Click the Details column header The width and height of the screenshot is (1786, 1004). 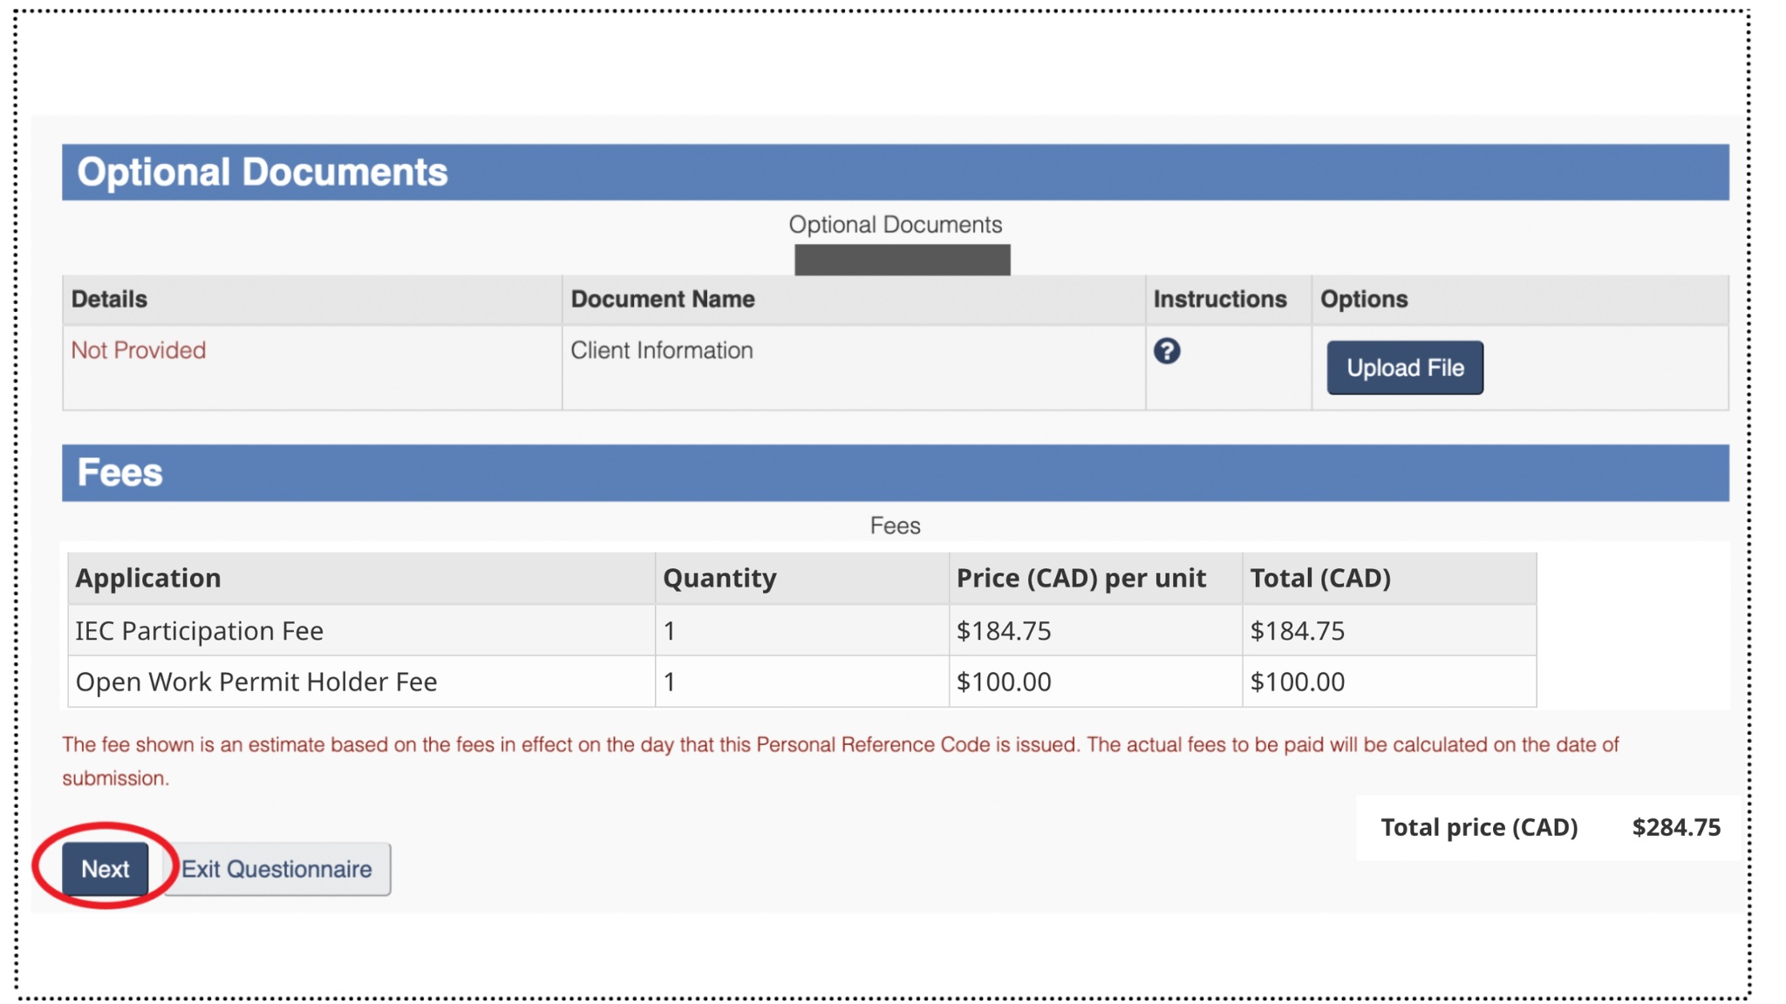pos(110,299)
